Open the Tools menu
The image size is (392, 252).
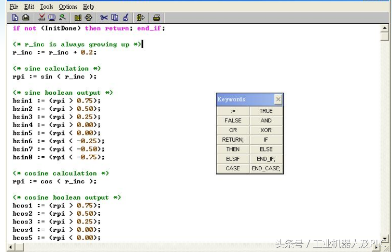(46, 6)
